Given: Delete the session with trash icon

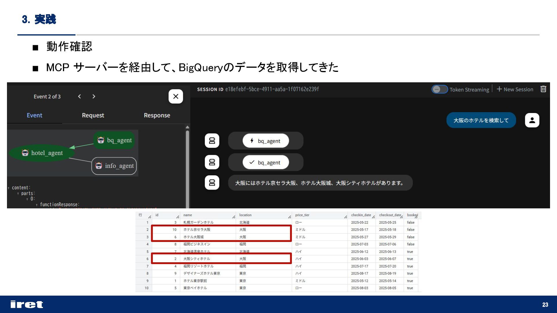Looking at the screenshot, I should 543,89.
